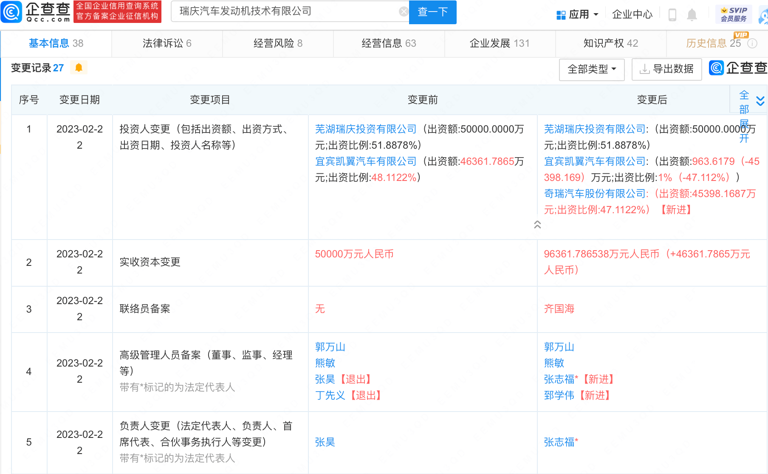
Task: Open 郭万山 link in 变更前 column
Action: 330,347
